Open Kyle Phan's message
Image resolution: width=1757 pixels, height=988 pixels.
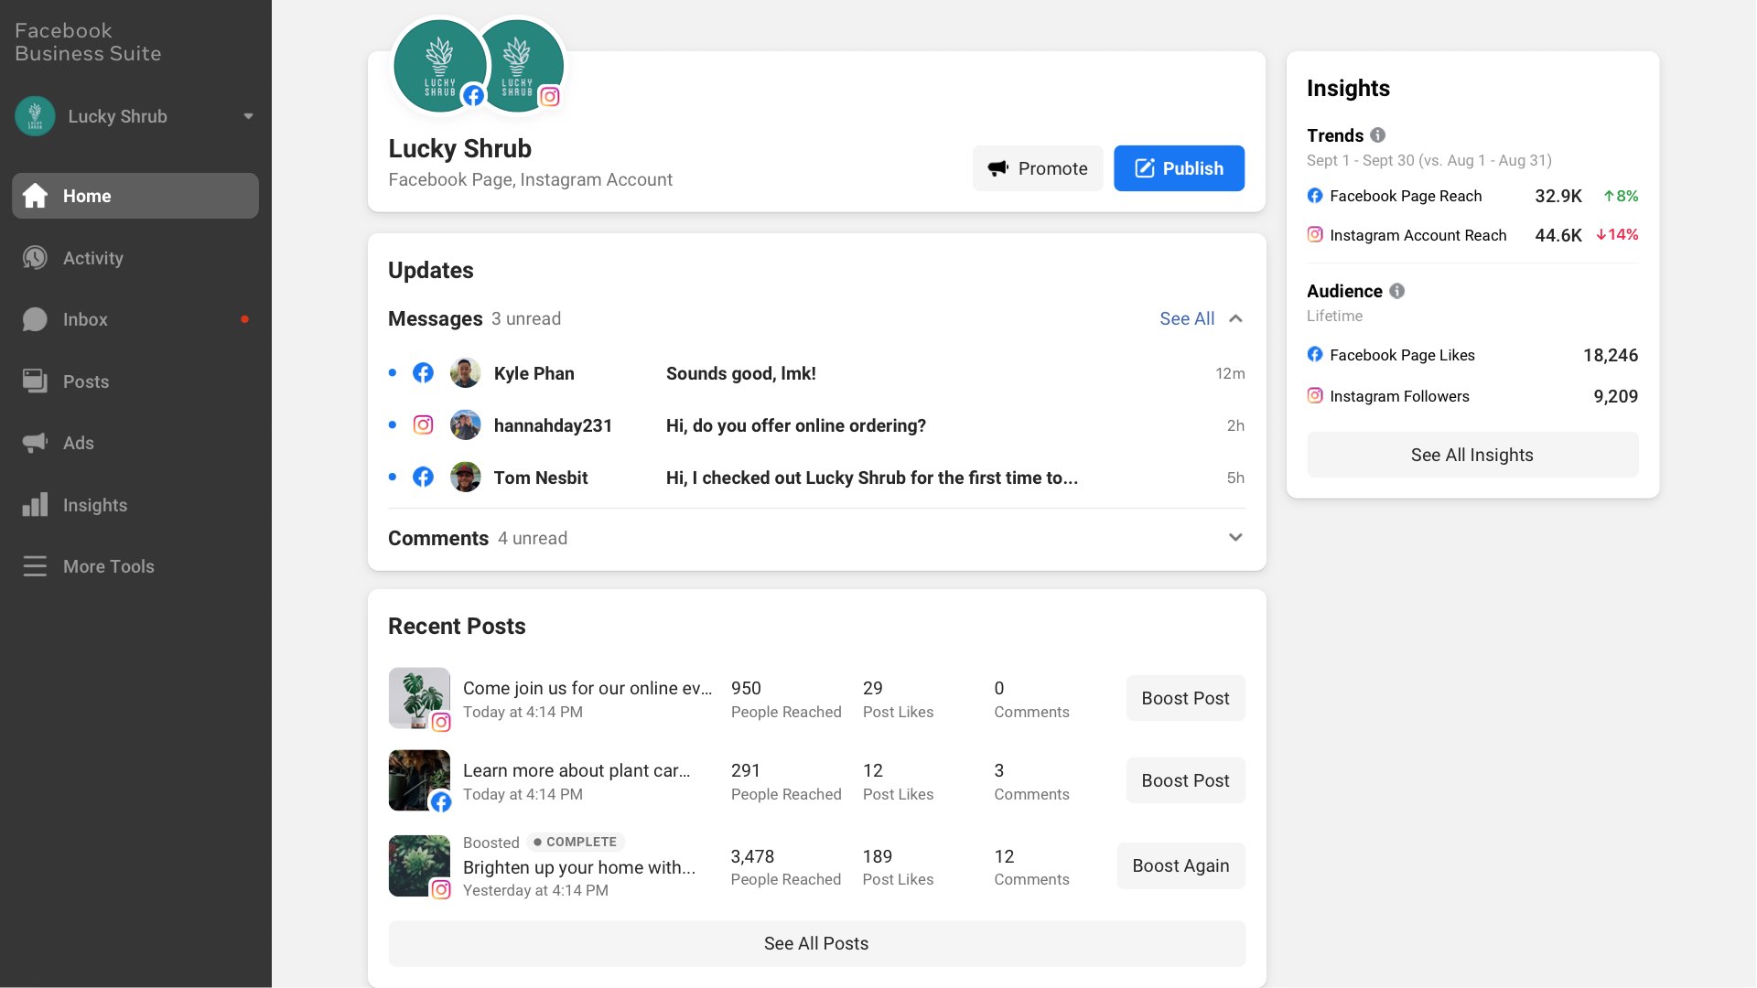816,373
